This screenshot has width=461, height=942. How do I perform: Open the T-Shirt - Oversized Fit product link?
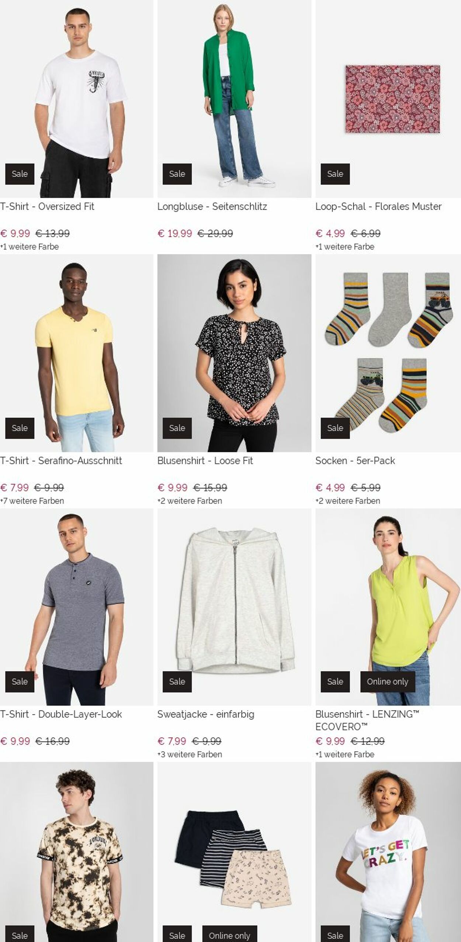click(x=47, y=206)
